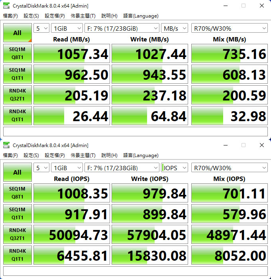Open R70%/W30% mix dropdown in bottom window
This screenshot has width=271, height=279.
(x=230, y=168)
